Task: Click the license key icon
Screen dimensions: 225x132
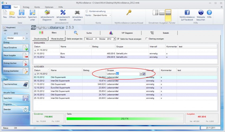Action: [x=129, y=13]
